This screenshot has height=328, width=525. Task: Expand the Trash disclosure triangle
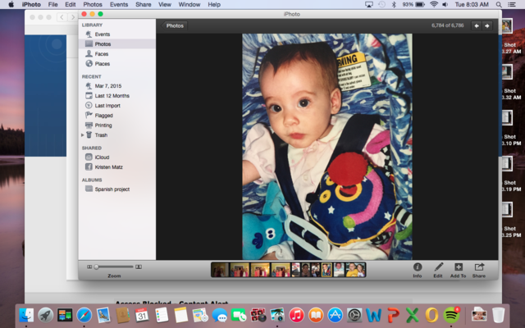[82, 134]
